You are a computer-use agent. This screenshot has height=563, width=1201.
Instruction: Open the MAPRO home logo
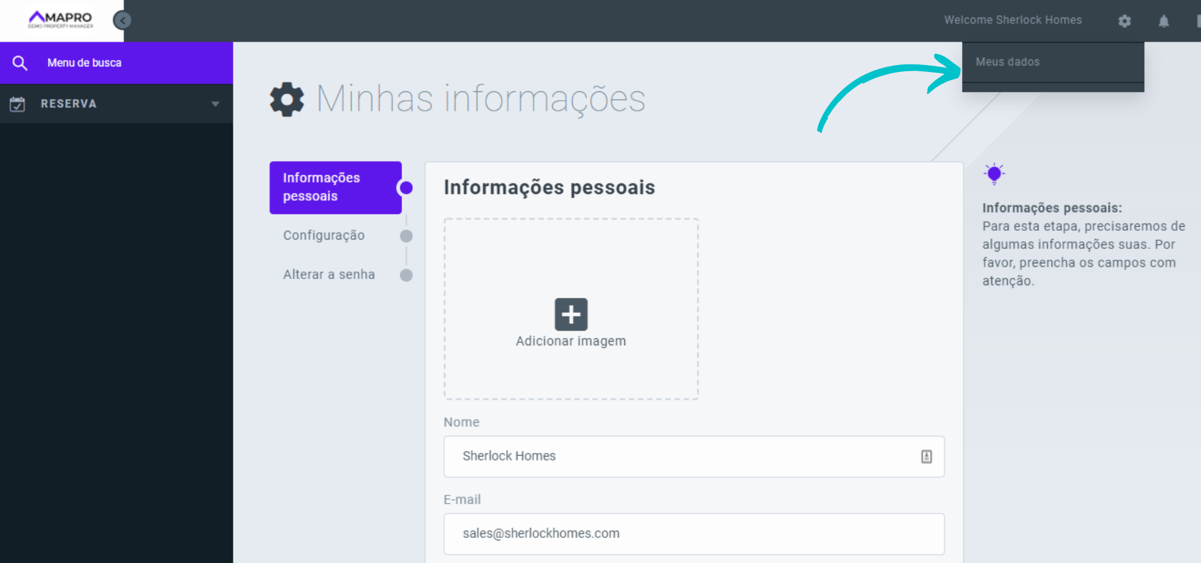click(x=59, y=19)
